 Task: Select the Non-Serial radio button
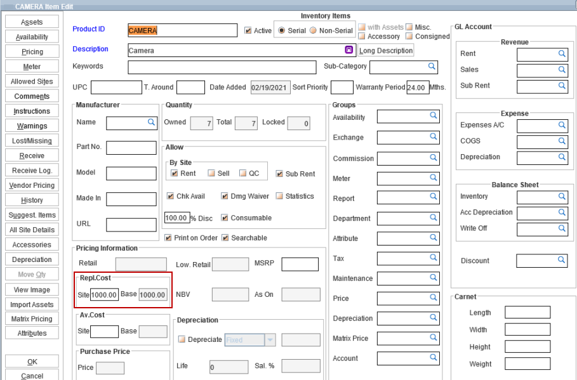(x=313, y=30)
